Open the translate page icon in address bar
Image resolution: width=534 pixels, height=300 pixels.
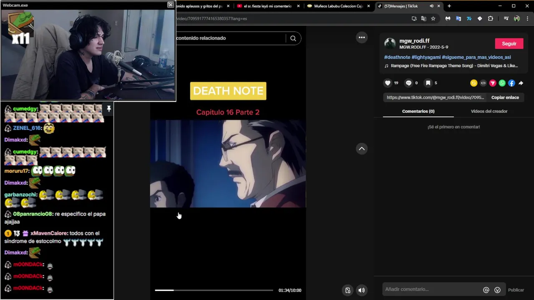(x=423, y=18)
